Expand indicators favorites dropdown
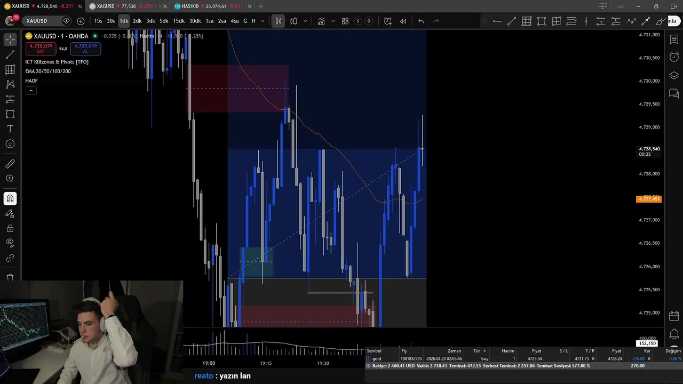This screenshot has height=384, width=683. (x=333, y=21)
